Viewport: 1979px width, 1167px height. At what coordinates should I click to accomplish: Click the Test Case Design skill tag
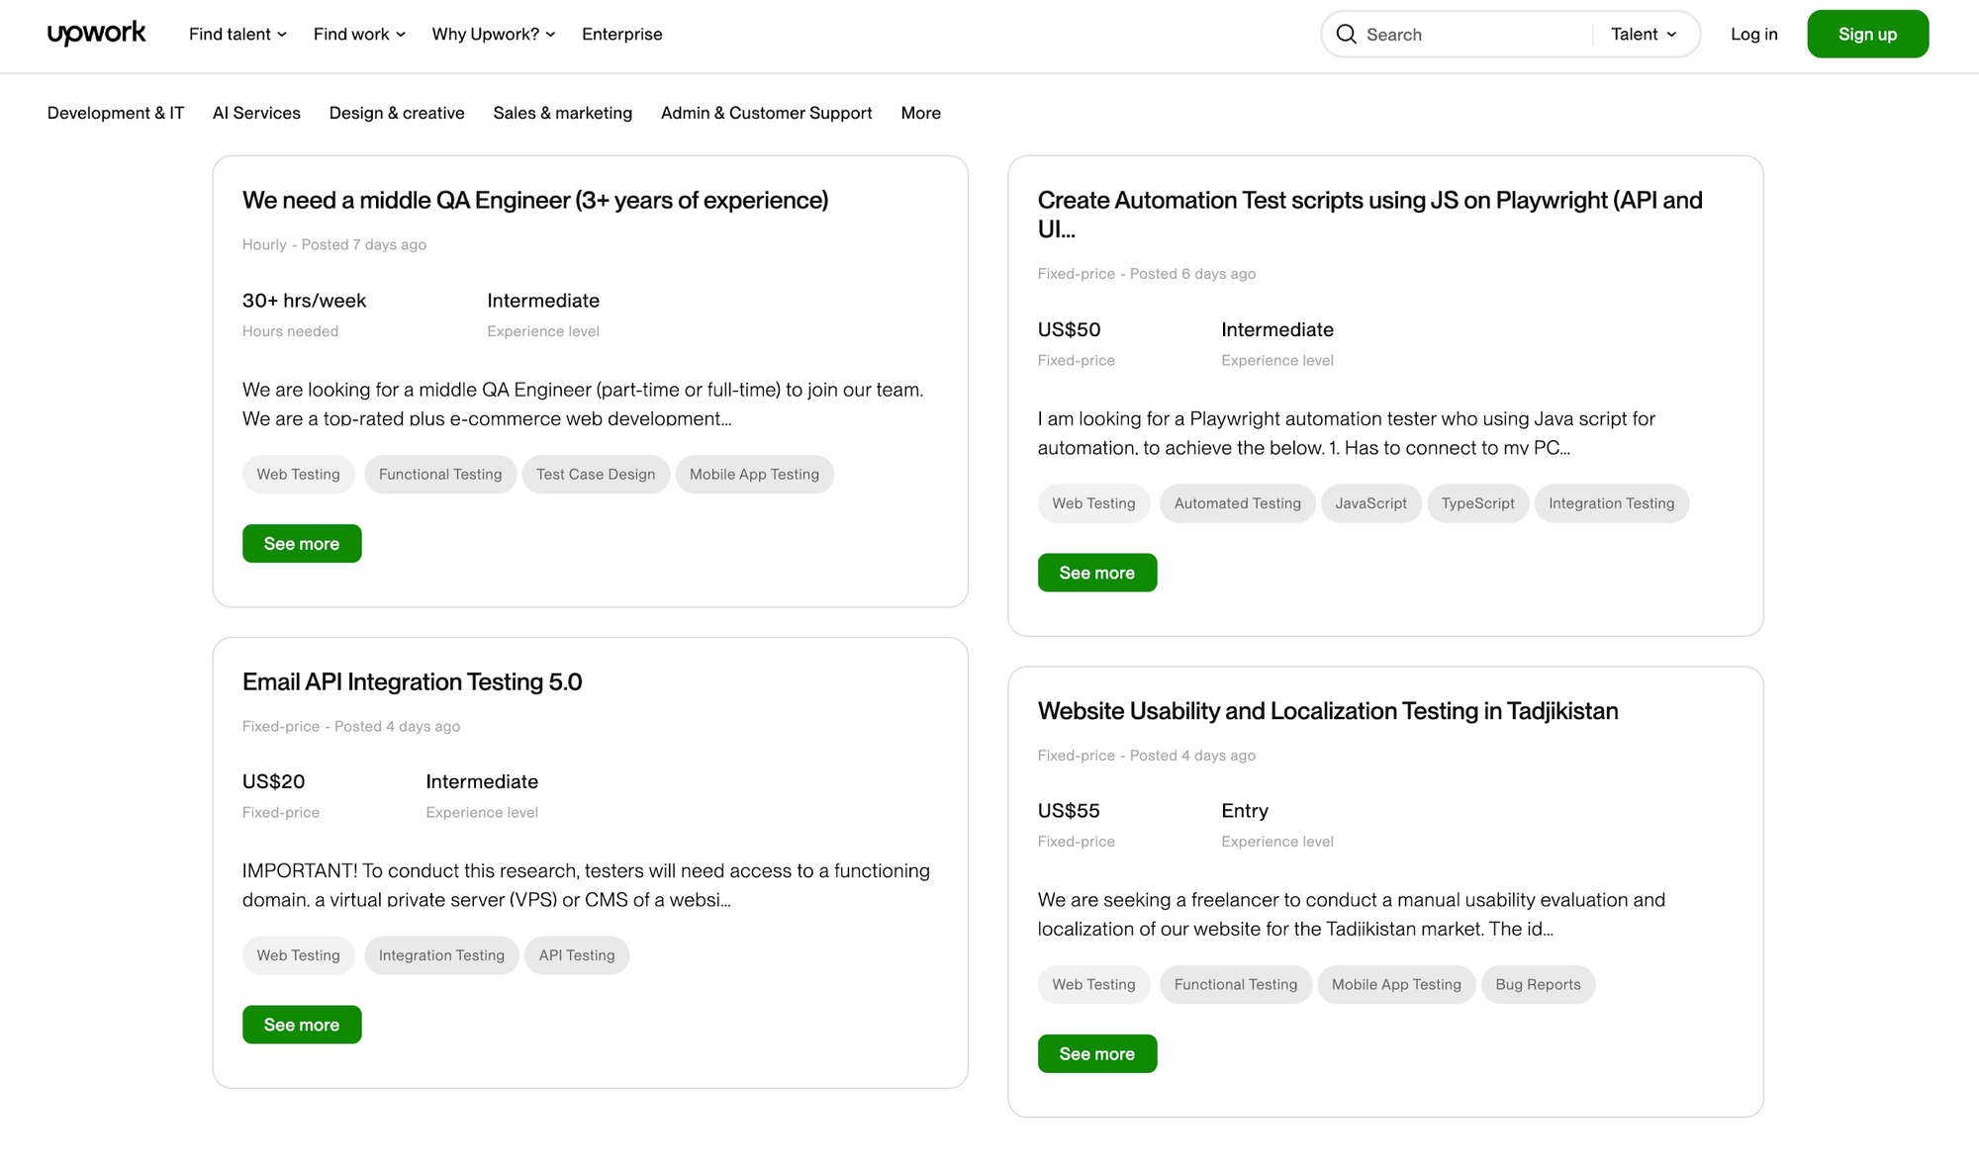(x=596, y=475)
